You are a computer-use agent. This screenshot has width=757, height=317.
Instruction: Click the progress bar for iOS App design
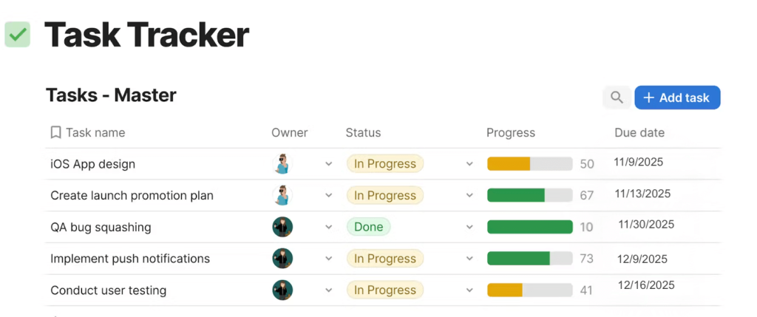529,164
